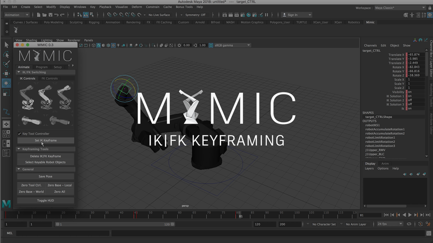Click Delete IK|FK Keyframe button

(x=45, y=156)
